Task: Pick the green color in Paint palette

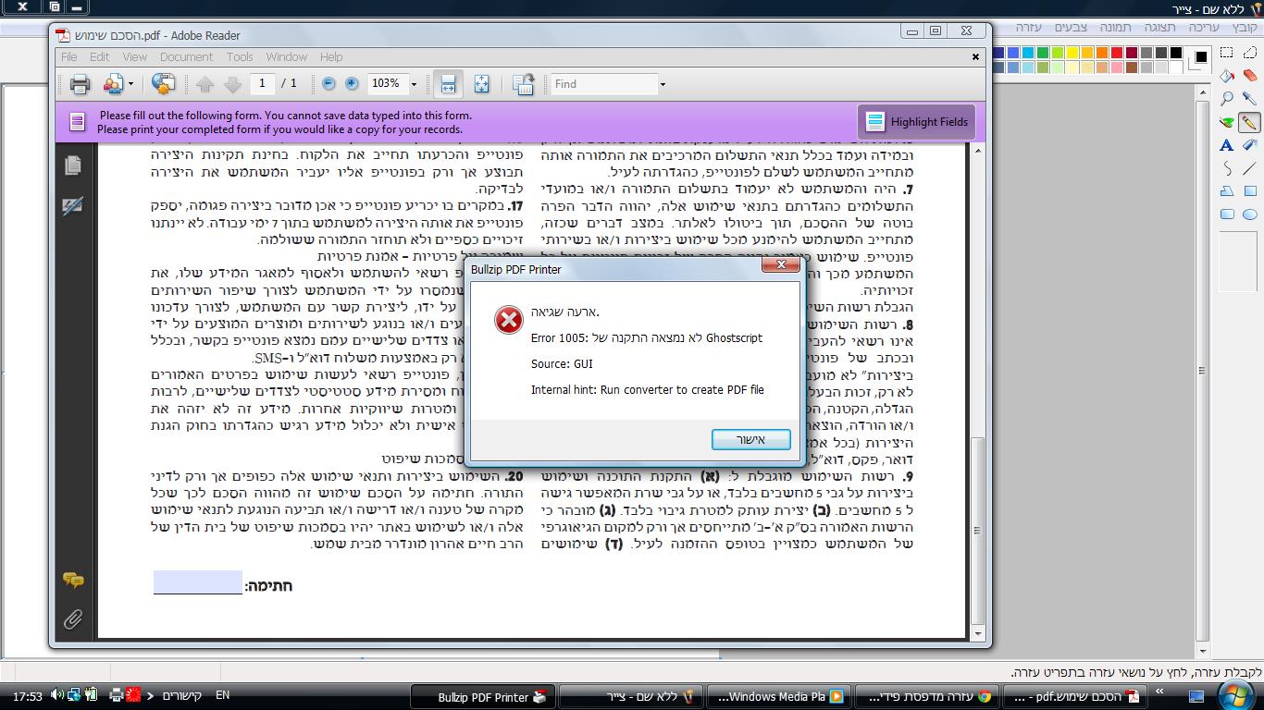Action: coord(1043,53)
